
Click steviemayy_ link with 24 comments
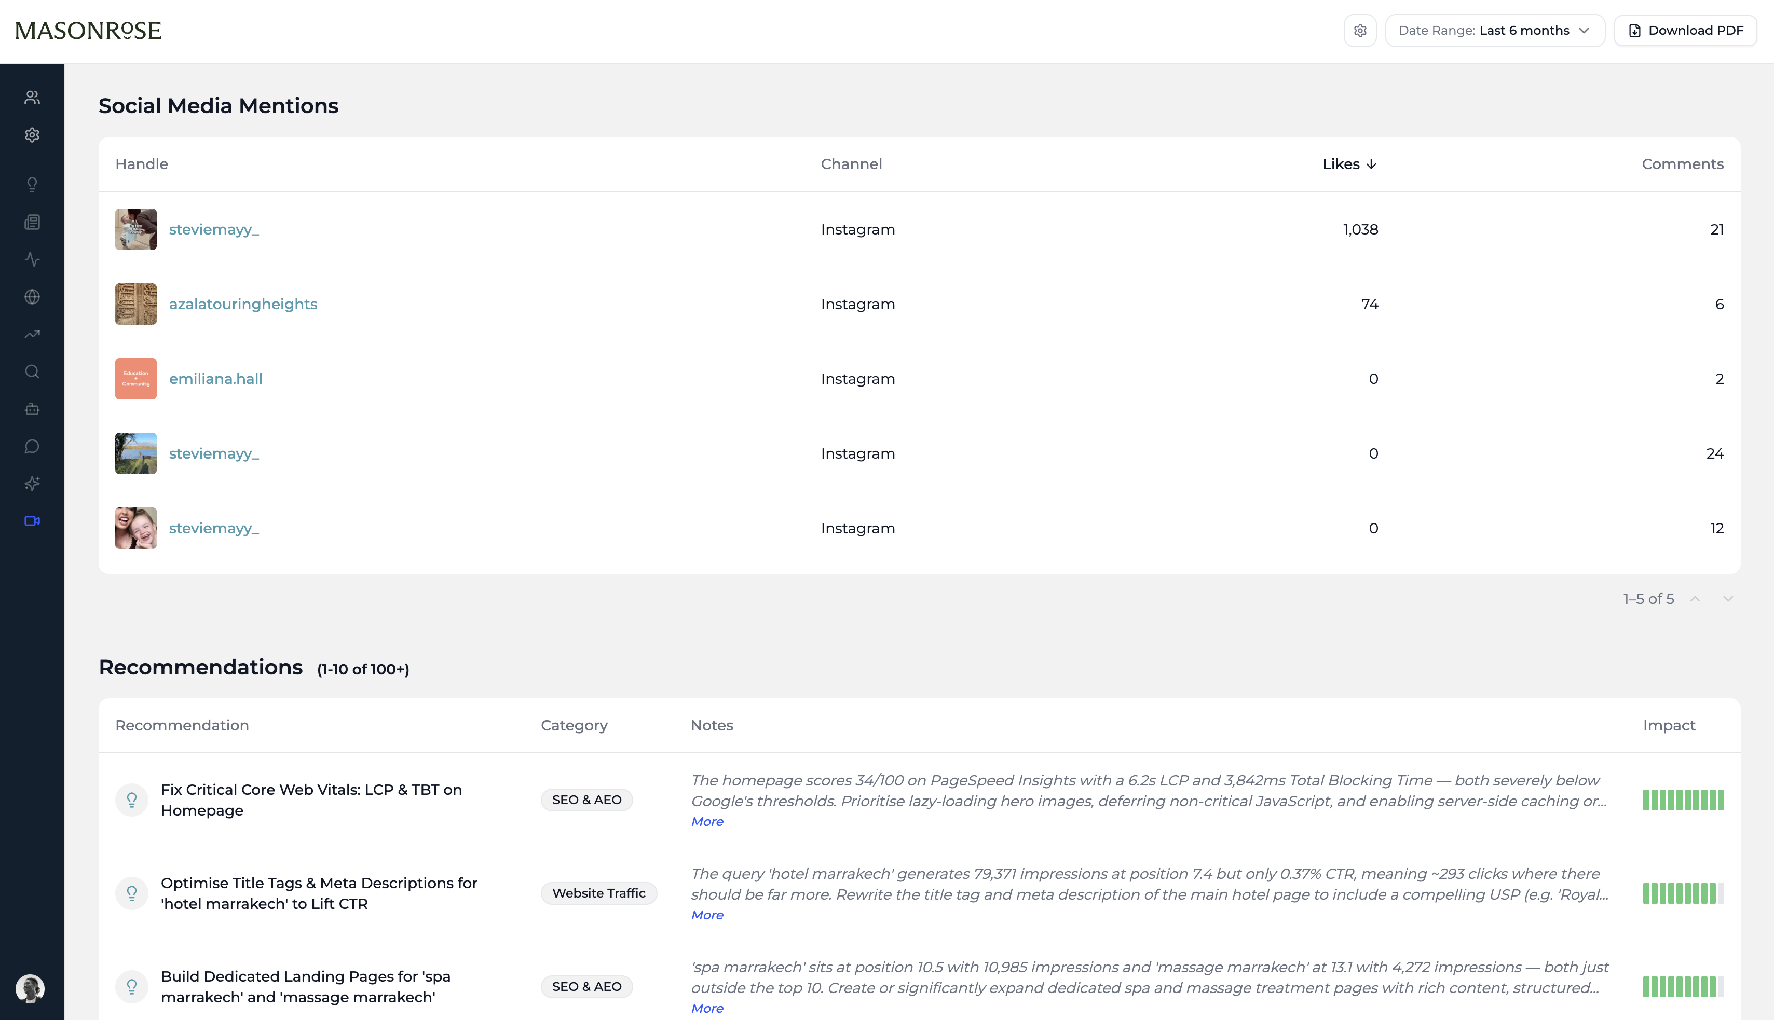point(214,453)
